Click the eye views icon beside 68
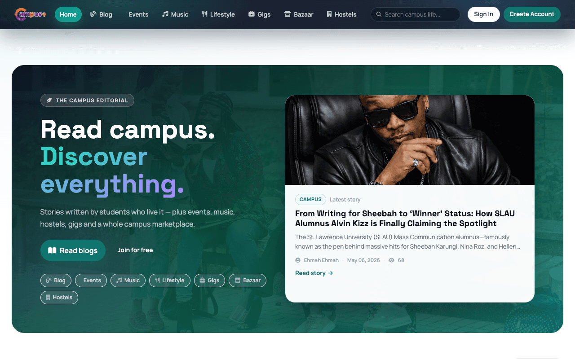 [x=391, y=260]
